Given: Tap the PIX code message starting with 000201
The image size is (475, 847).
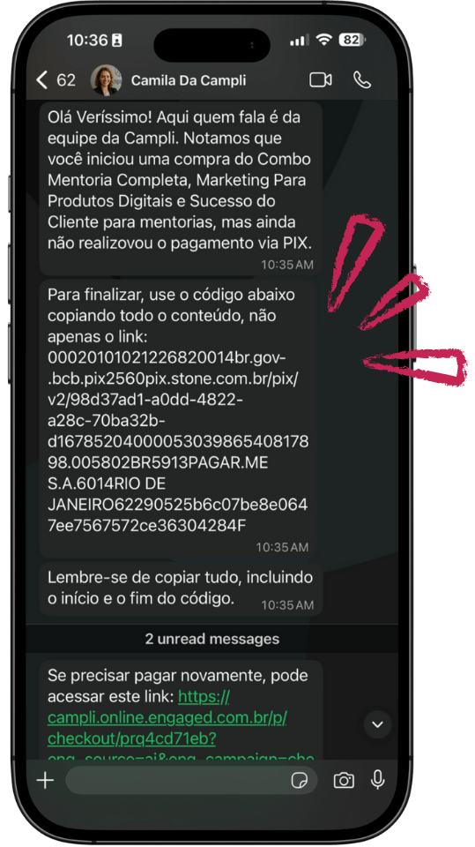Looking at the screenshot, I should pos(178,419).
